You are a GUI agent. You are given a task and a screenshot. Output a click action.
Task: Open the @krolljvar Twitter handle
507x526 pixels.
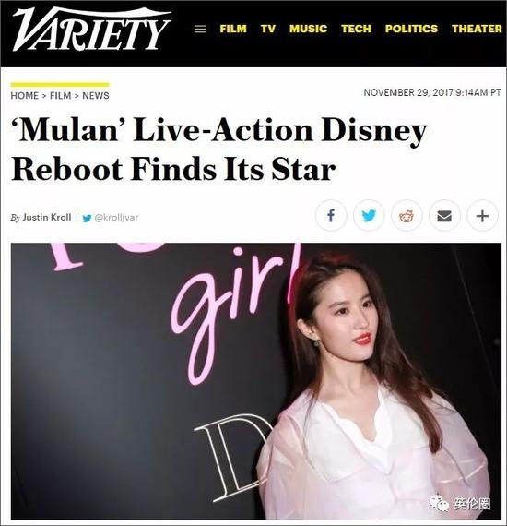coord(116,218)
